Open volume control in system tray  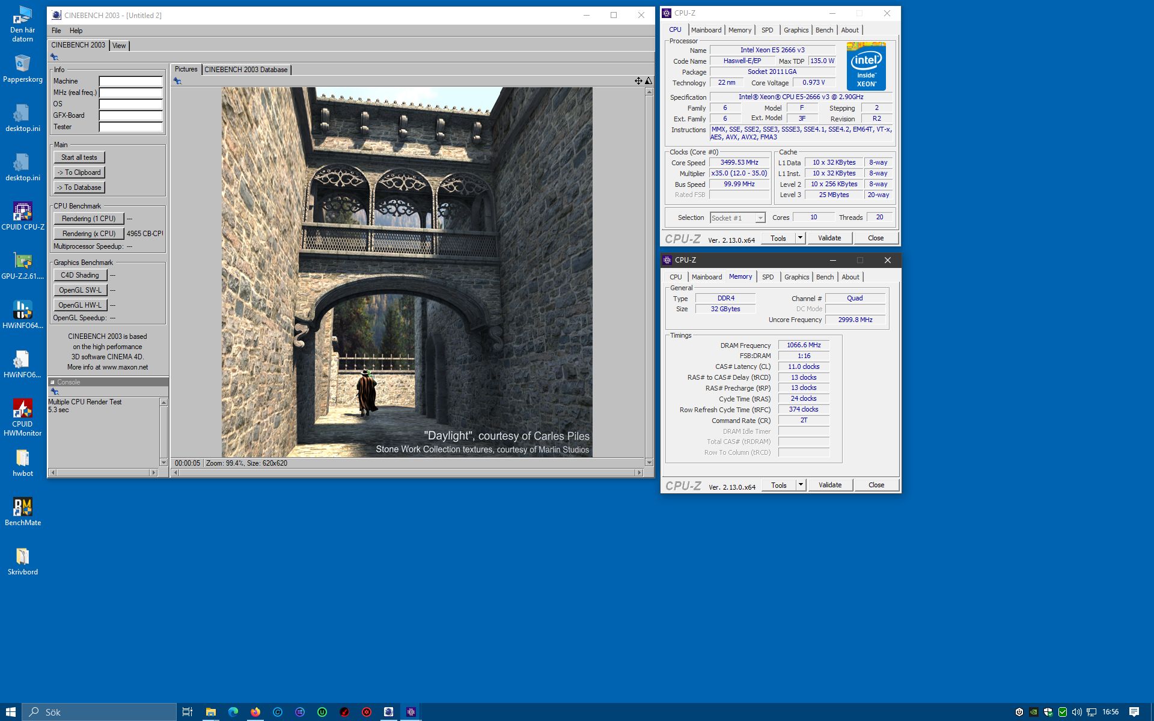point(1076,712)
